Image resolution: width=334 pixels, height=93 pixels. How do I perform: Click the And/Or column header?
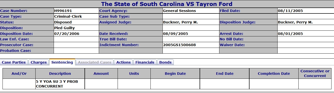point(19,74)
